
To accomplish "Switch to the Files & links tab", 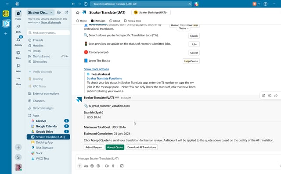I will click(x=133, y=21).
